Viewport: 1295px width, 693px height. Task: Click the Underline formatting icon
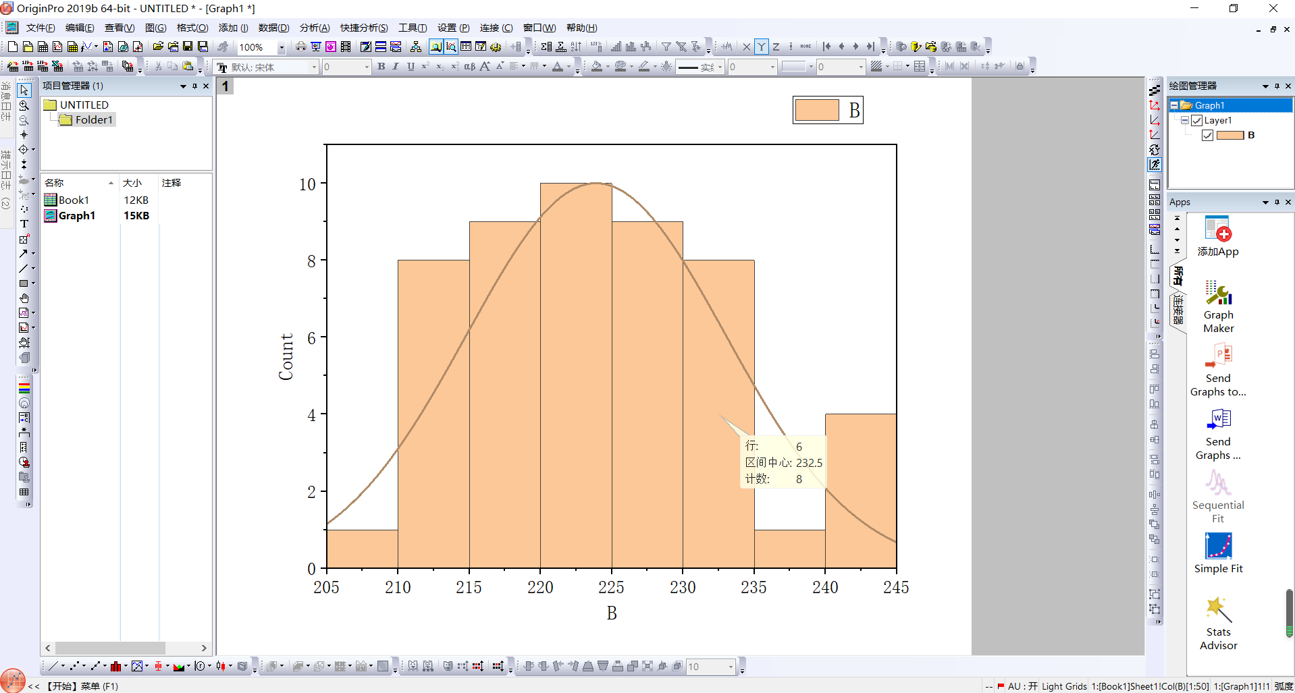tap(411, 66)
